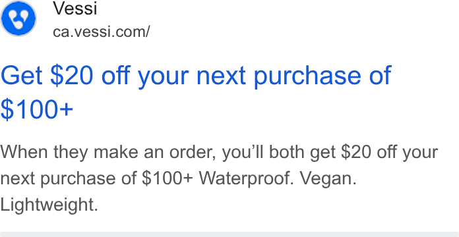Click "Get $20" at the start of the headline
459x237 pixels.
coord(47,76)
